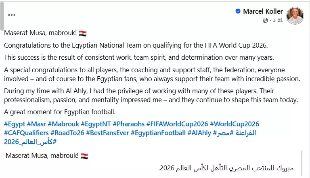The width and height of the screenshot is (310, 178).
Task: Open the #FIFAWorldCup2026 hashtag
Action: [177, 124]
